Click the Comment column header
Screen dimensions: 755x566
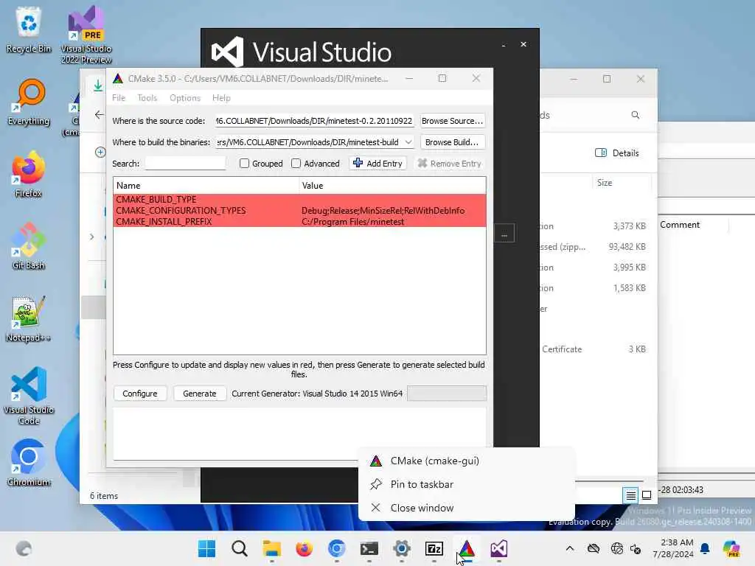[x=679, y=225]
